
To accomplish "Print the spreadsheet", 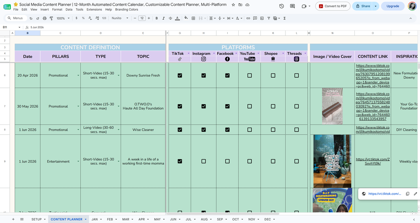I will 44,18.
